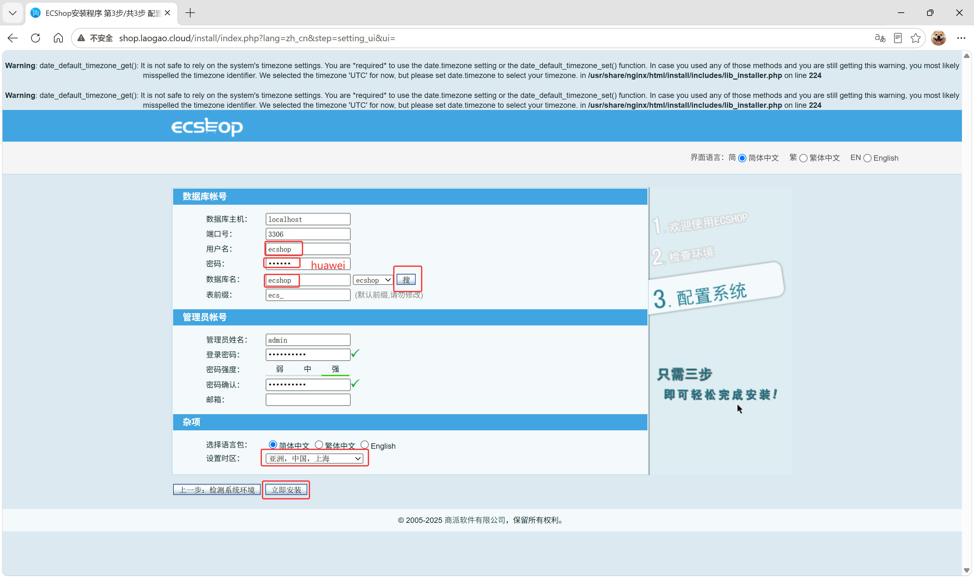Open the browser settings and more menu
This screenshot has height=578, width=974.
tap(961, 38)
